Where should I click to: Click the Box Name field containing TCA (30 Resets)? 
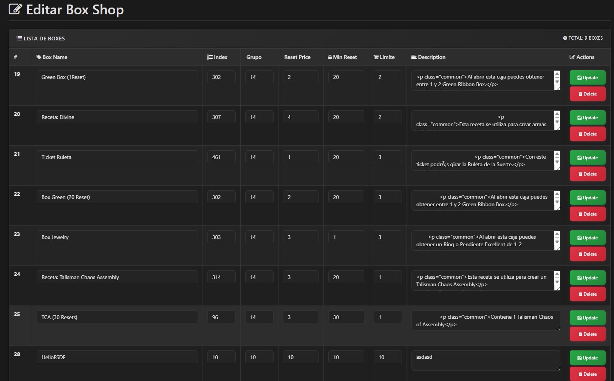coord(117,317)
